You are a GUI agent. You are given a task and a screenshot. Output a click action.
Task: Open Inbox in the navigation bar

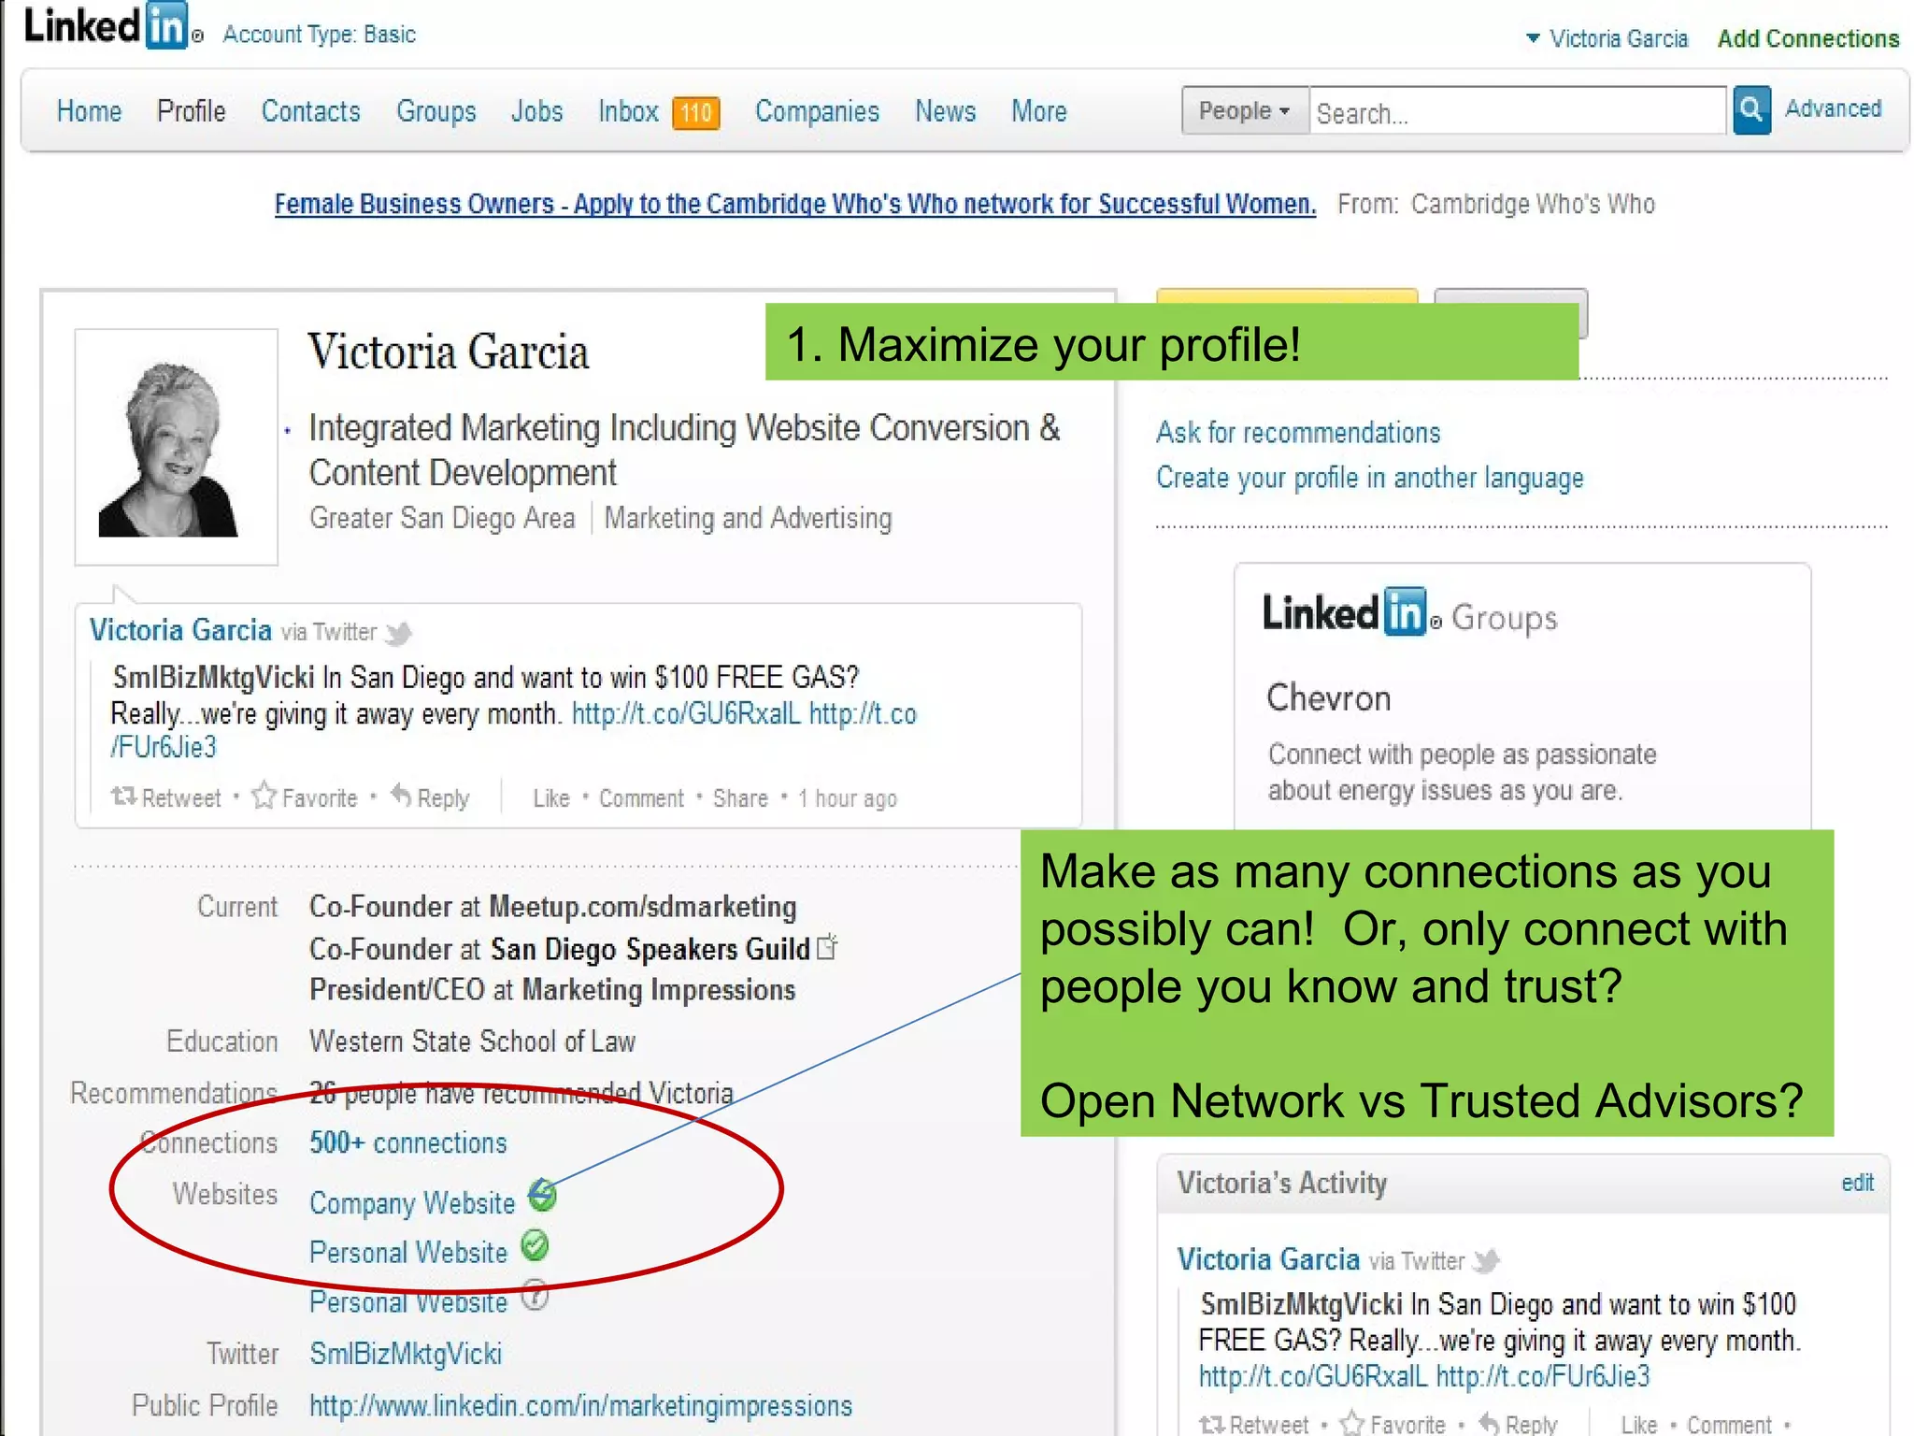(x=628, y=111)
